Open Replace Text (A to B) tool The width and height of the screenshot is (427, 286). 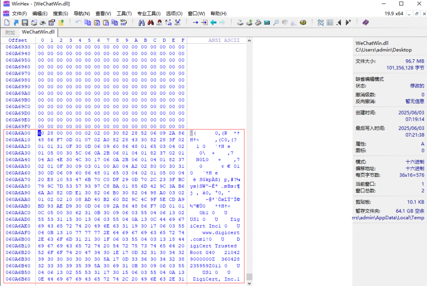pos(168,23)
